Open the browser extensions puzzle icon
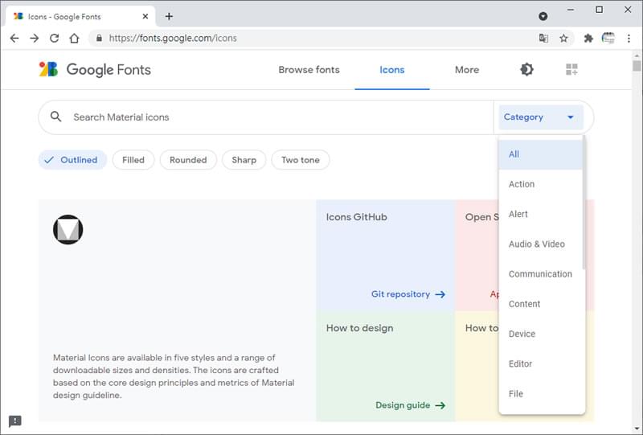The image size is (643, 435). tap(588, 38)
